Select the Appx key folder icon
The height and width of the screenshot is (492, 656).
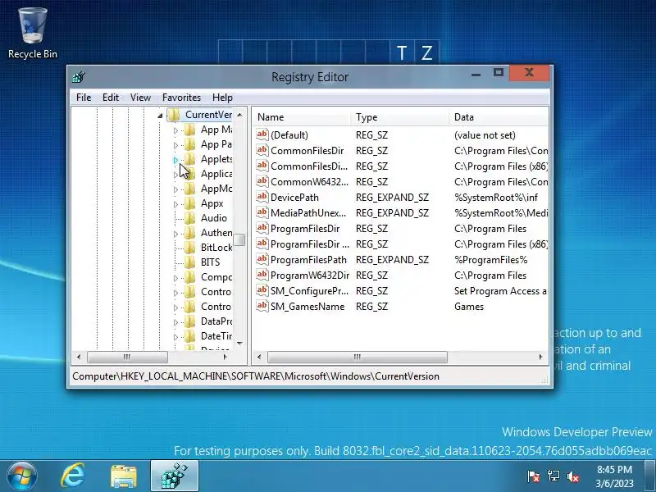[x=189, y=203]
